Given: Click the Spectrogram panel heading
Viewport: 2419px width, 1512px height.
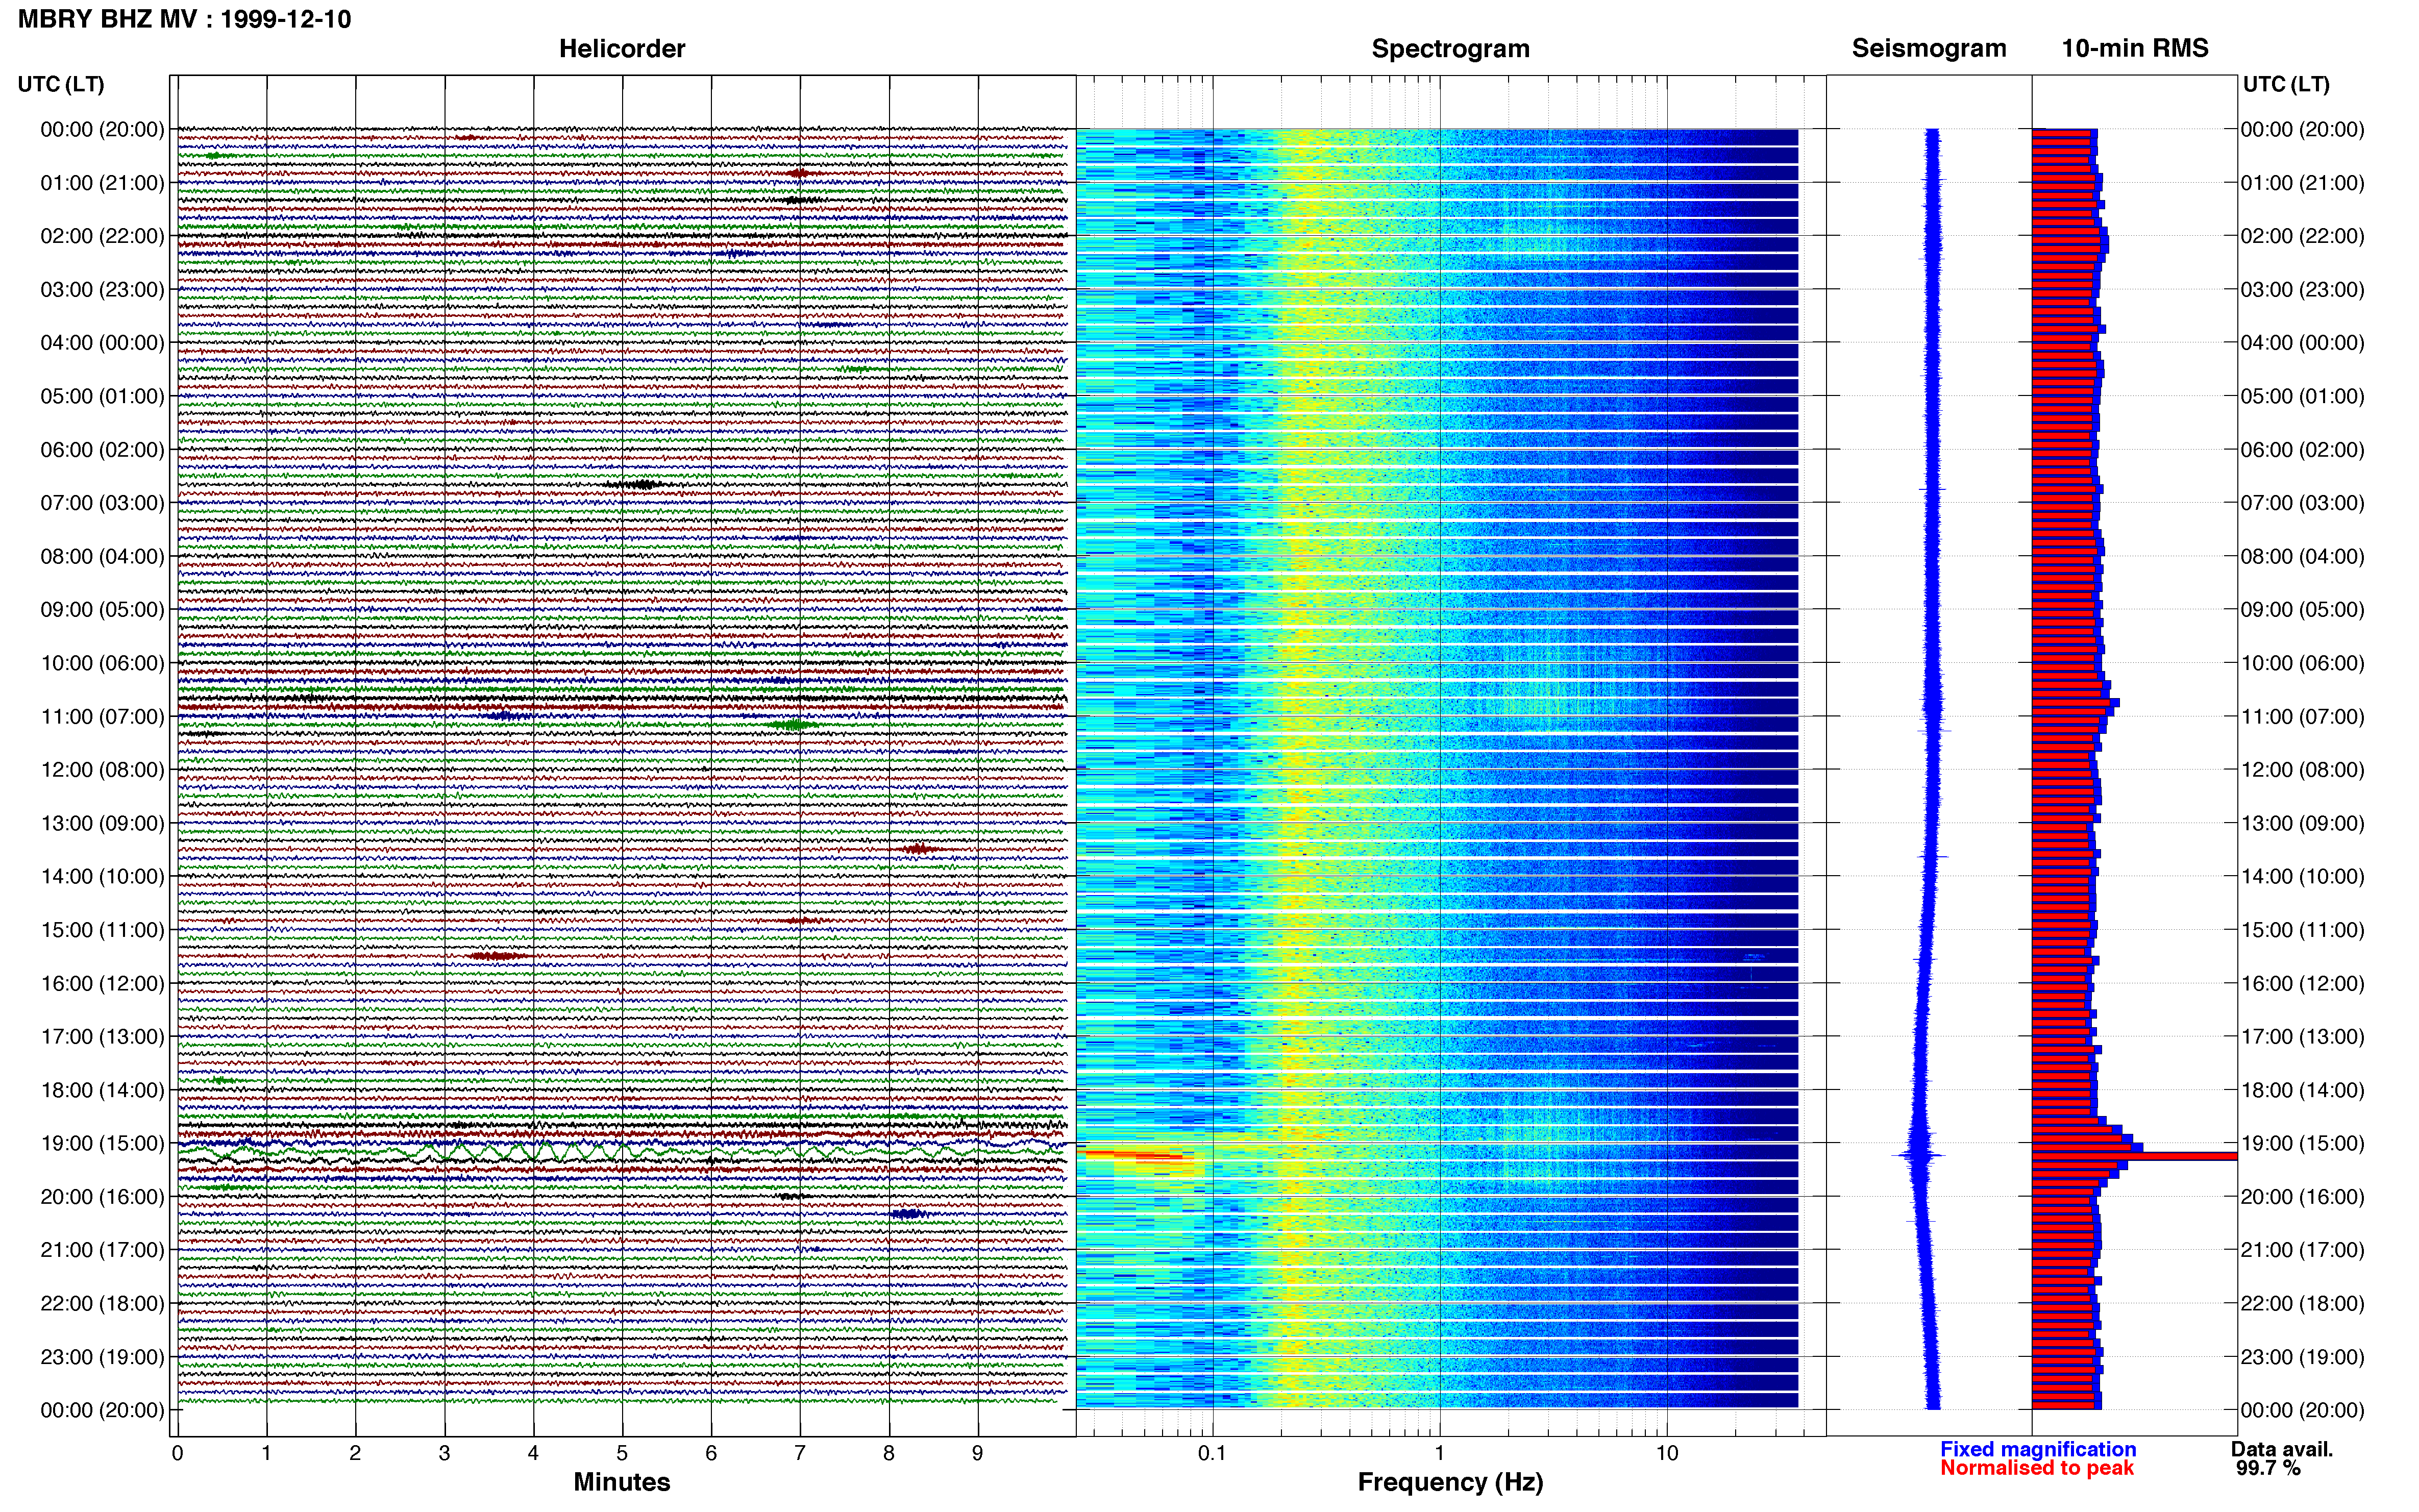Looking at the screenshot, I should pyautogui.click(x=1450, y=49).
